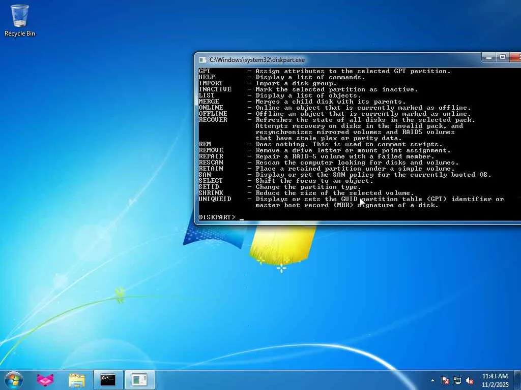Click the REM command entry
521x390 pixels.
[x=321, y=144]
